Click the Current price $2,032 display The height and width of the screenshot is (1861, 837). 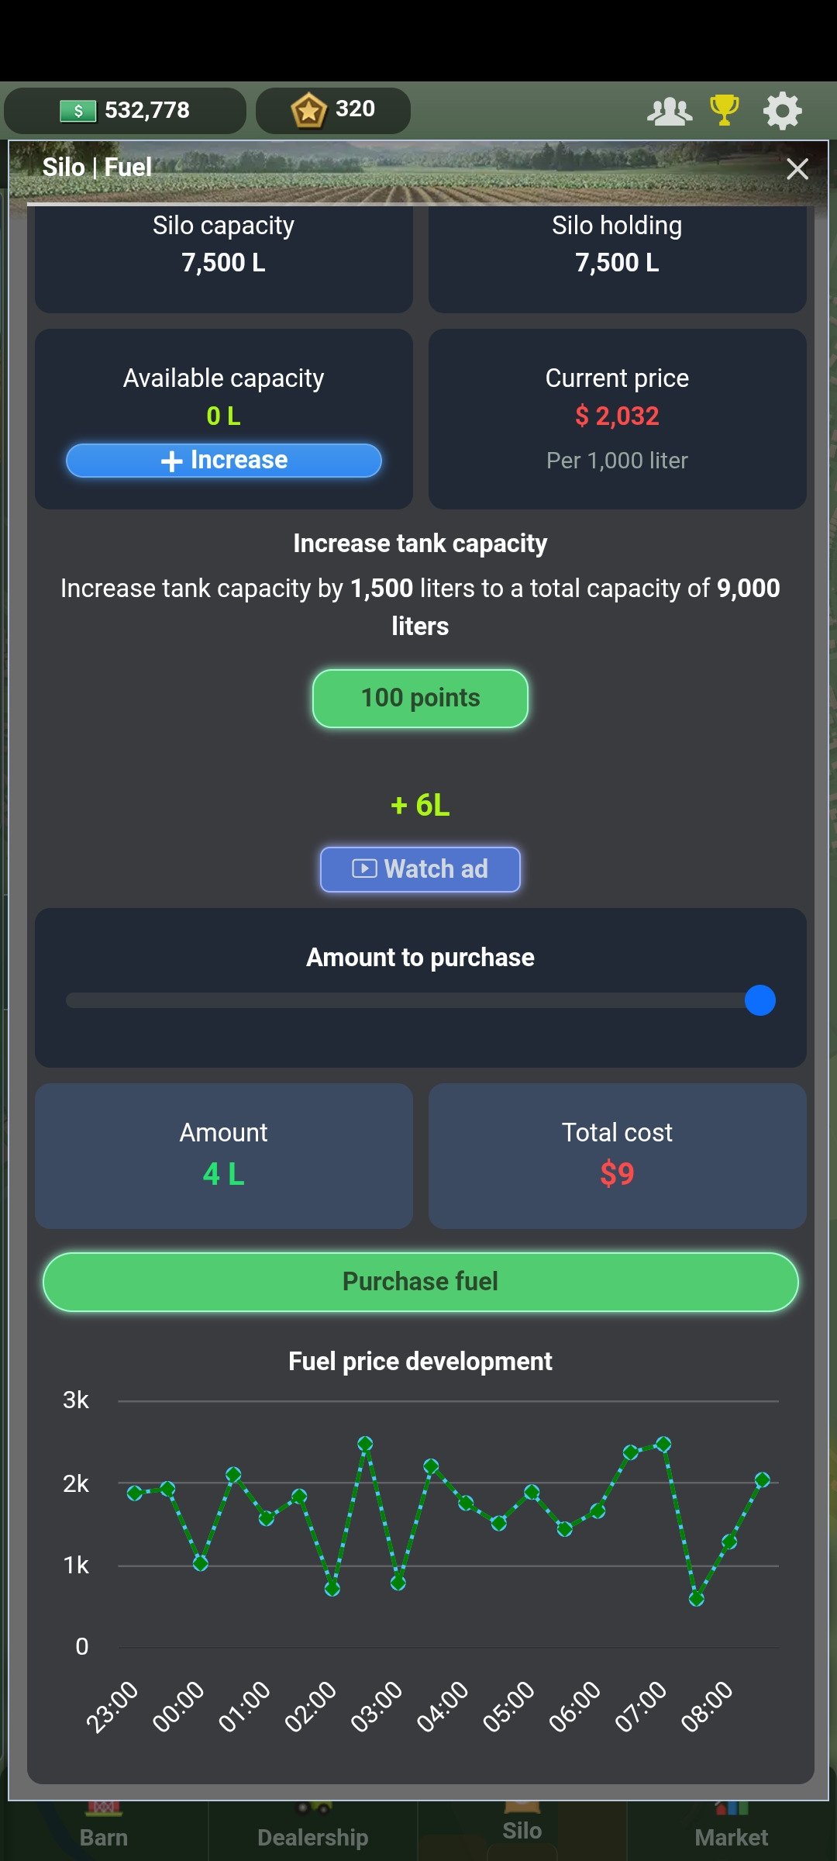(x=618, y=416)
